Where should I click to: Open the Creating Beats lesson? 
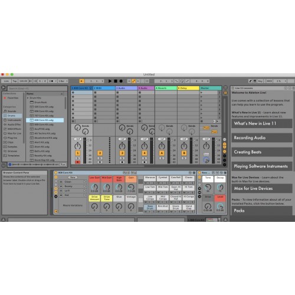[x=262, y=152]
